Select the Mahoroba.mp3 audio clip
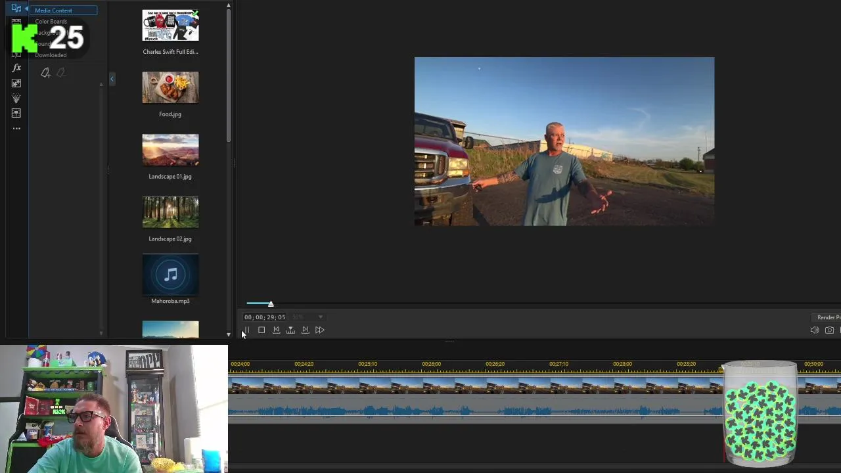841x473 pixels. click(170, 275)
